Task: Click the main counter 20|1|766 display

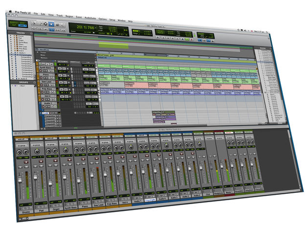Action: coord(85,27)
